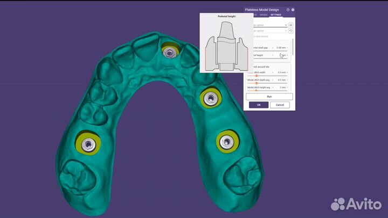The width and height of the screenshot is (388, 218).
Task: Open help for Plateless Model Design
Action: 288,10
